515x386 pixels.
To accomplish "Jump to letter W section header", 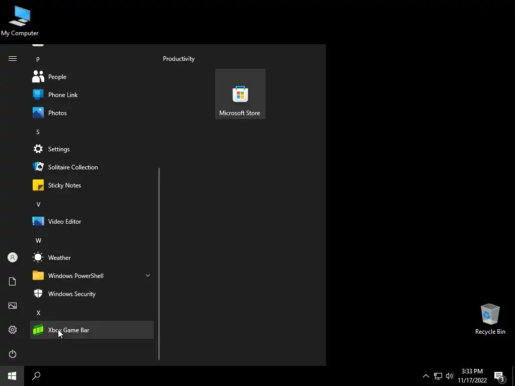I will (38, 241).
